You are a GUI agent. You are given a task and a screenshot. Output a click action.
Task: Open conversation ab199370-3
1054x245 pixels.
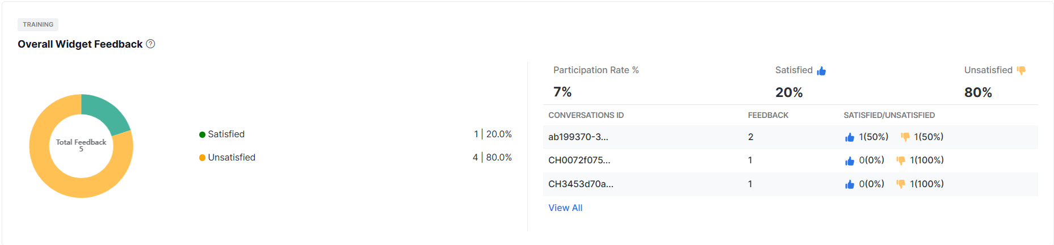pyautogui.click(x=578, y=137)
